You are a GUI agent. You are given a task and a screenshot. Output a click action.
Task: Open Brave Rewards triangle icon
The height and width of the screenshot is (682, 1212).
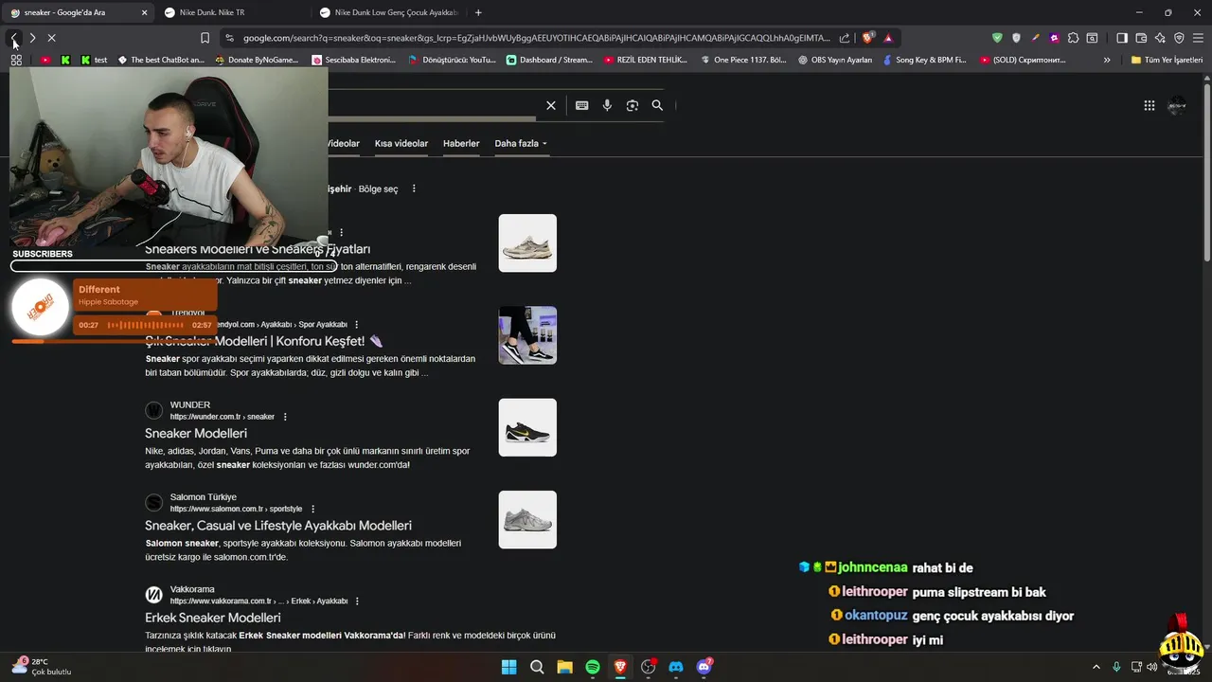pos(888,38)
